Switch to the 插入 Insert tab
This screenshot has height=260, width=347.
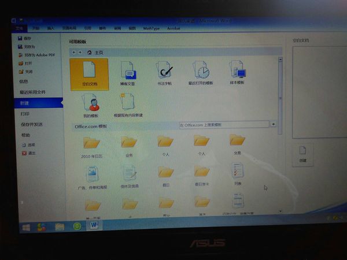[51, 28]
